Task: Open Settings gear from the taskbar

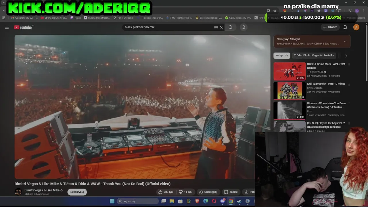Action: (248, 201)
